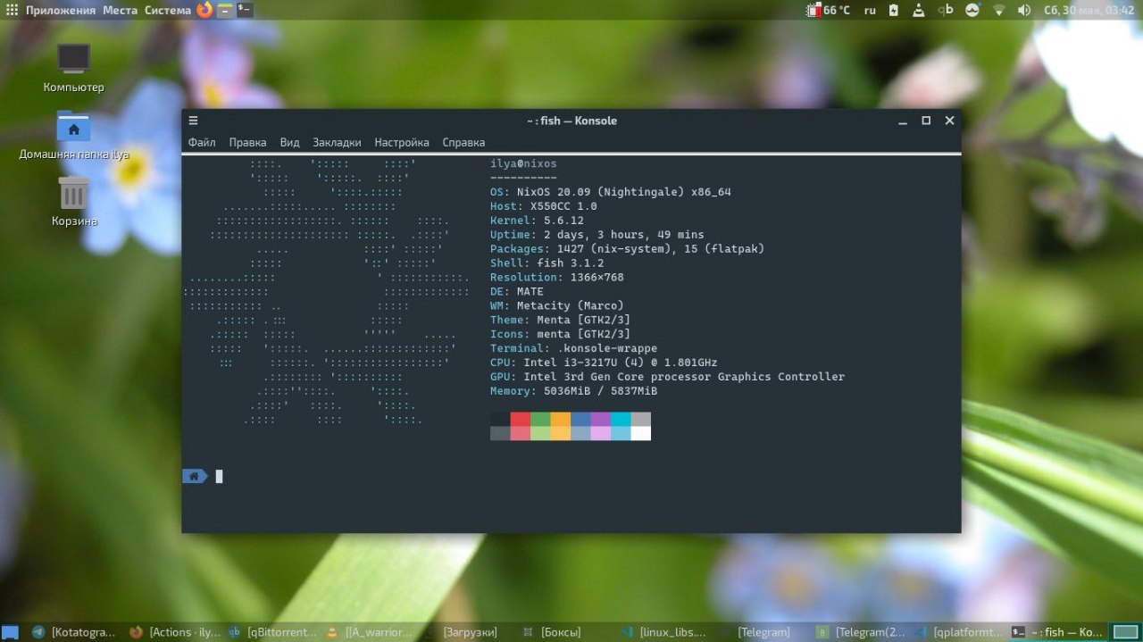Open the Правка menu in Konsole
The image size is (1143, 642).
[247, 142]
